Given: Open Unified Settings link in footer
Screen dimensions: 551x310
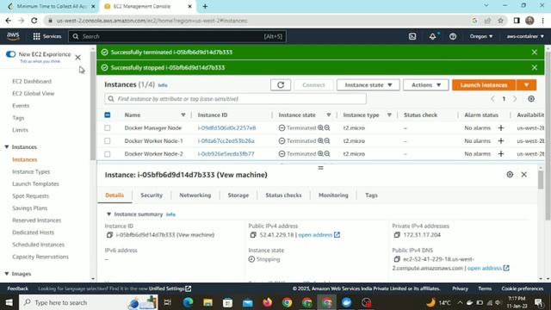Looking at the screenshot, I should click(170, 288).
